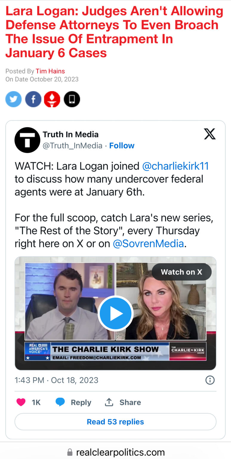The height and width of the screenshot is (459, 231).
Task: Click the tweet timestamp Oct 18, 2023
Action: tap(75, 380)
